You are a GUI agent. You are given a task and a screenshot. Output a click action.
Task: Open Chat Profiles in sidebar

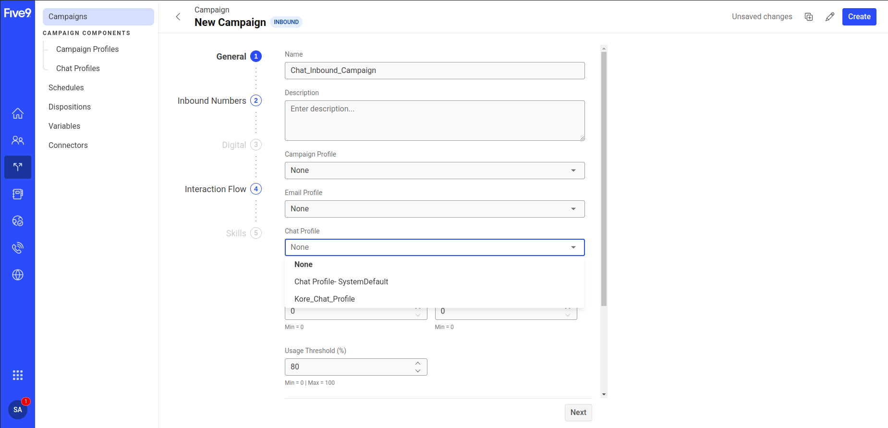(x=78, y=68)
